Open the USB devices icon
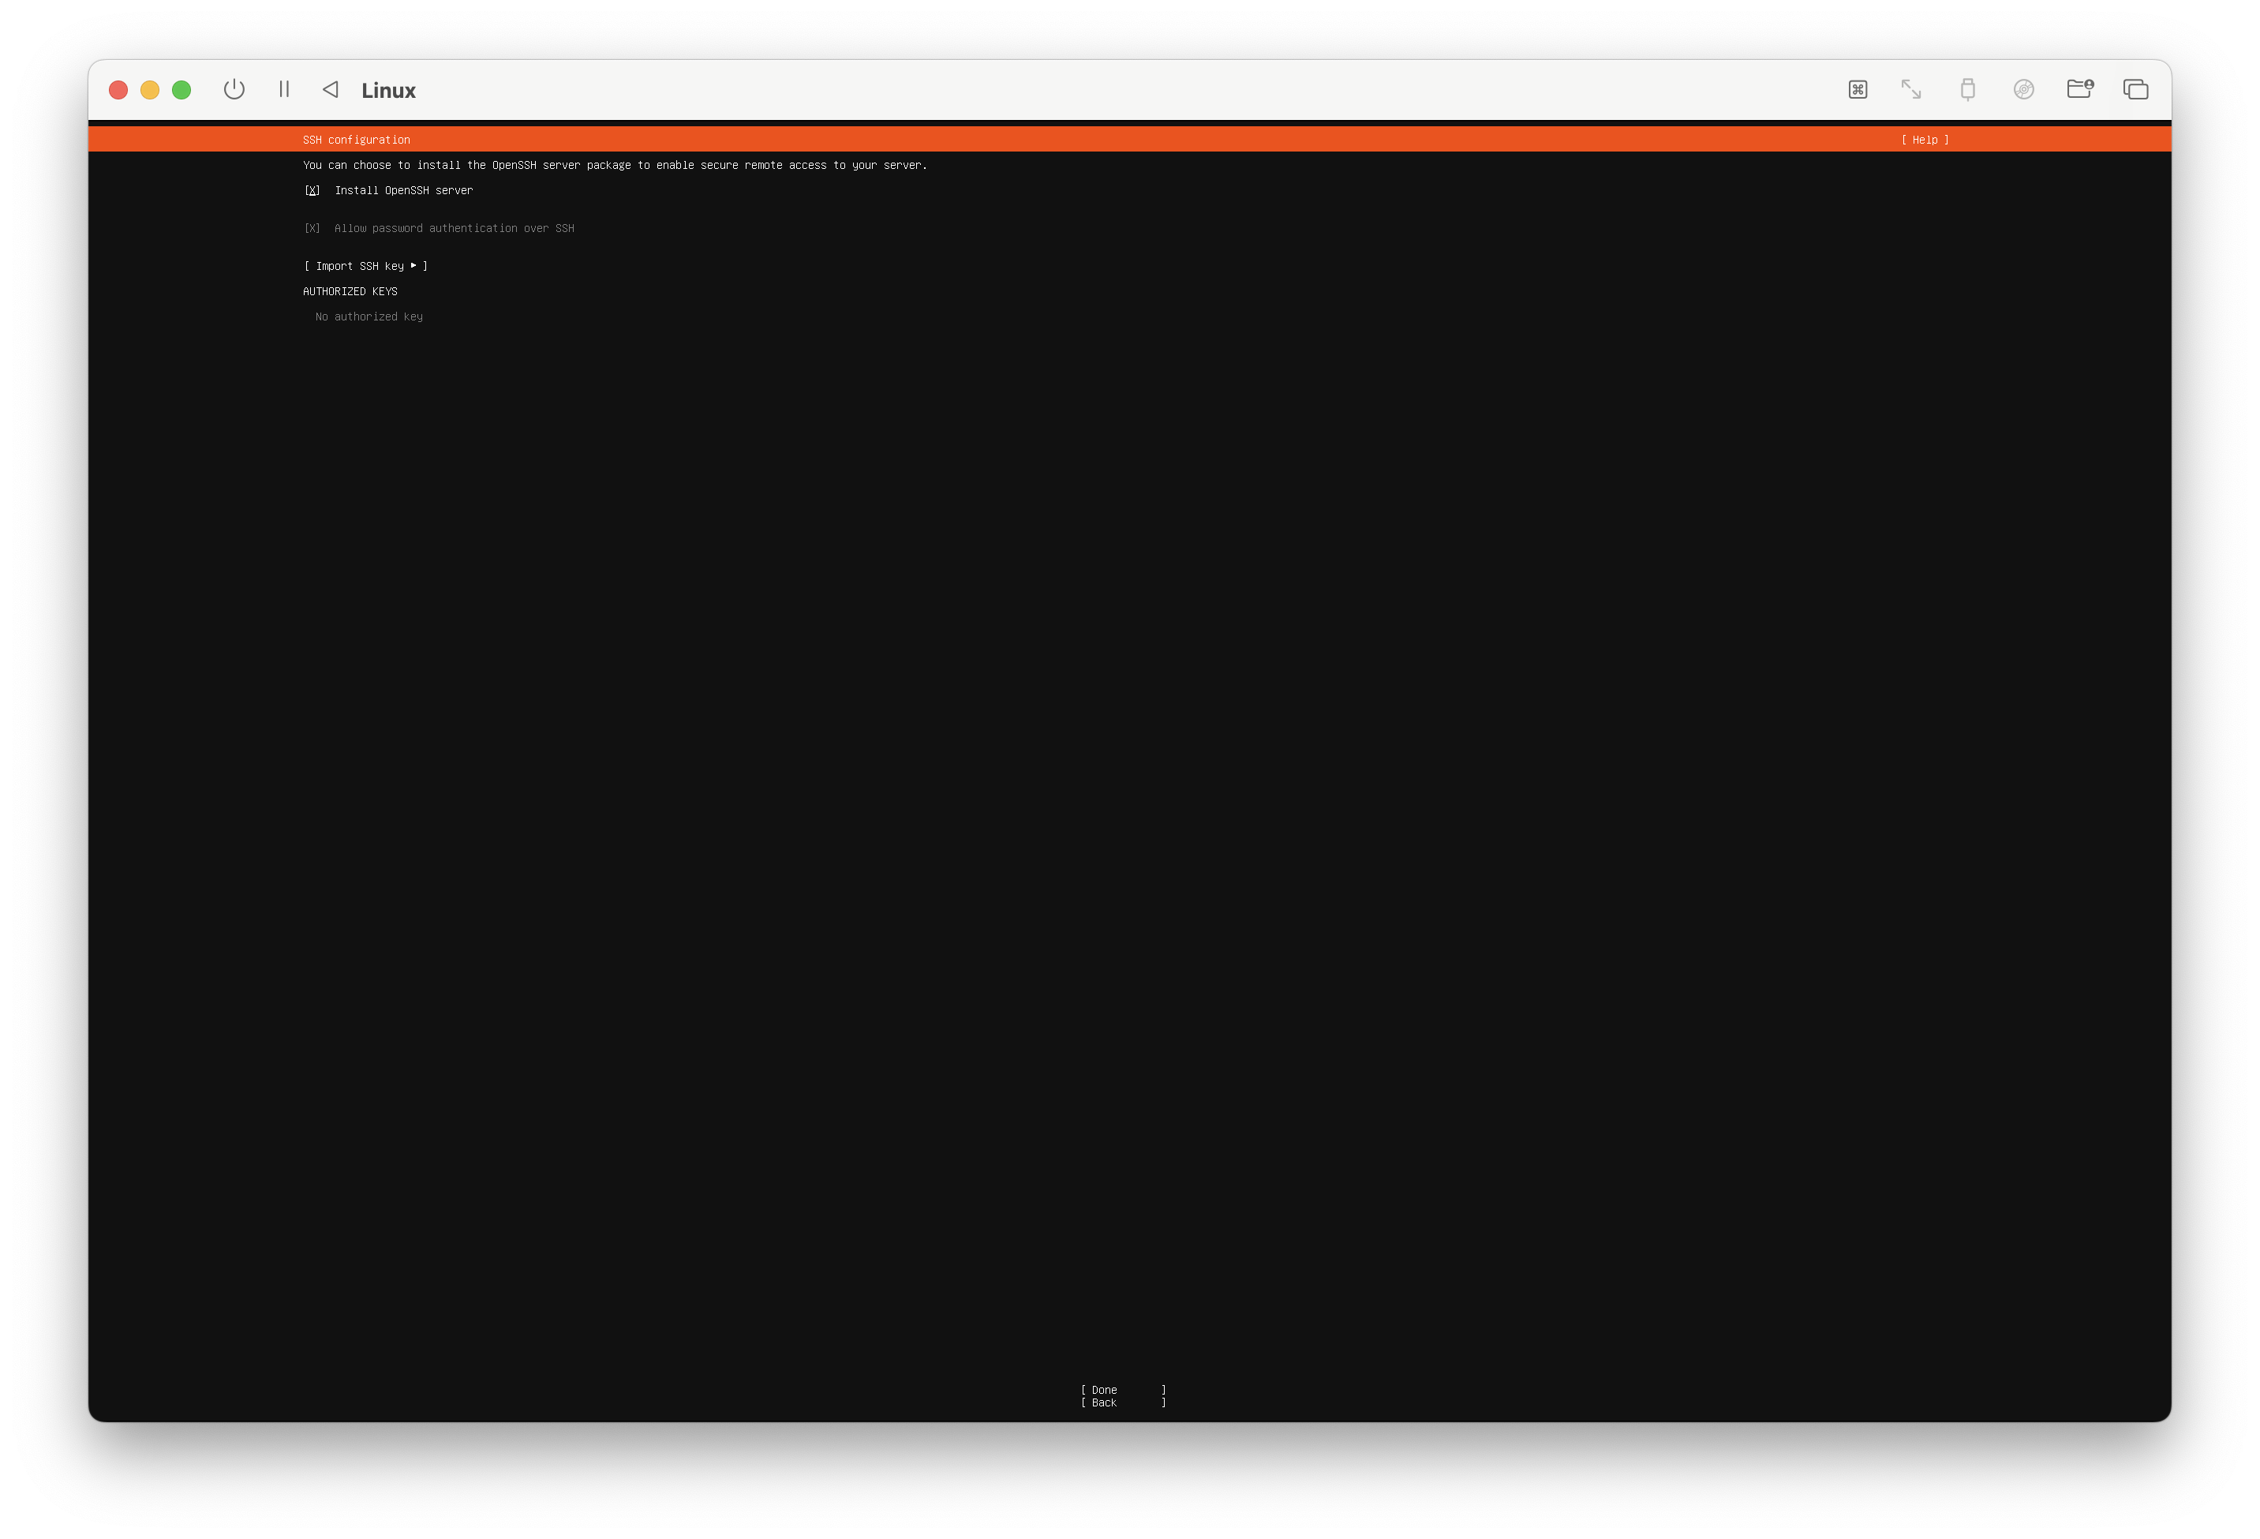 [x=1967, y=89]
